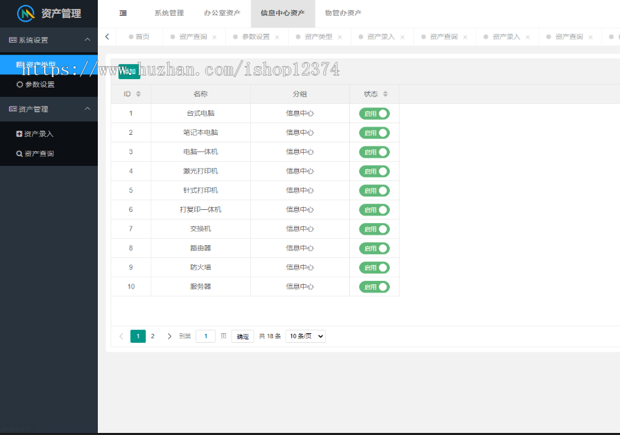Click the 确定 pagination button
The height and width of the screenshot is (435, 620).
pos(242,336)
